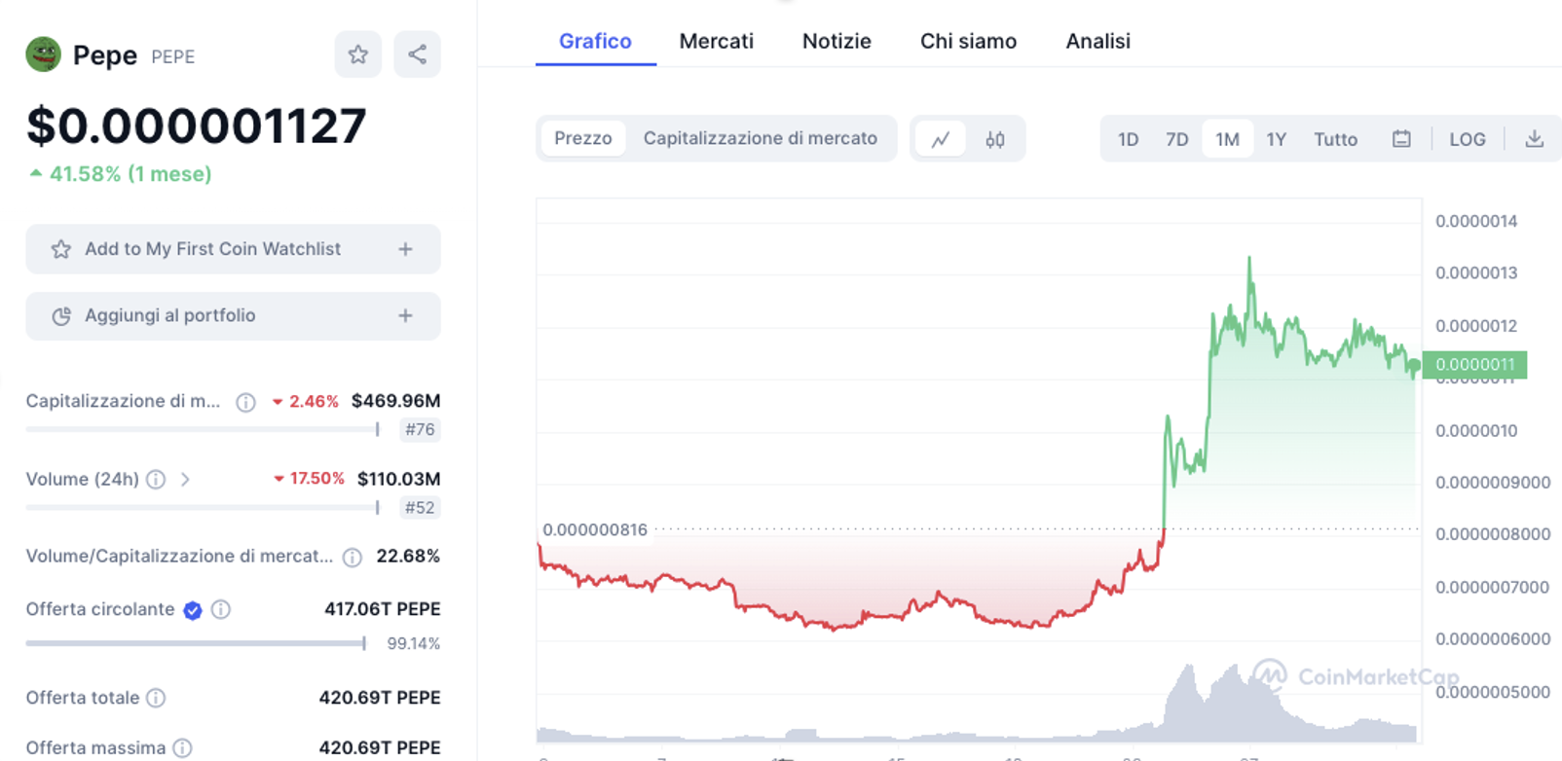Image resolution: width=1562 pixels, height=761 pixels.
Task: Toggle the LOG scale option
Action: point(1468,139)
